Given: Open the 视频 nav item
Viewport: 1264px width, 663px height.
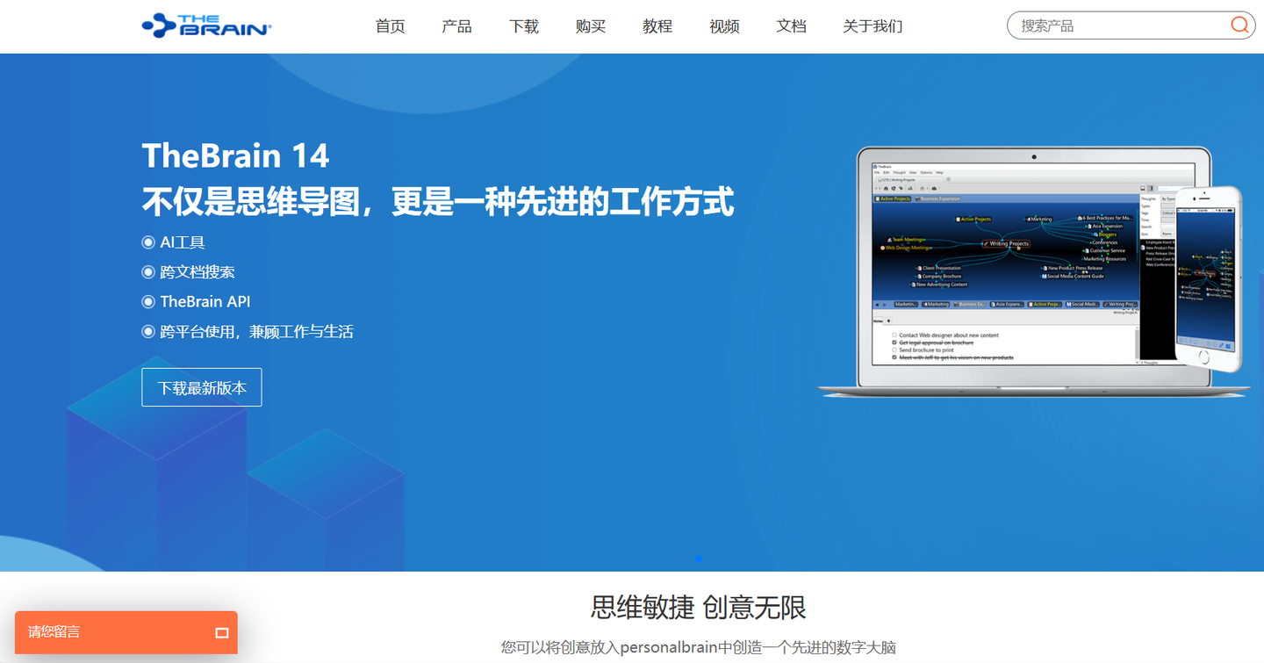Looking at the screenshot, I should coord(724,26).
